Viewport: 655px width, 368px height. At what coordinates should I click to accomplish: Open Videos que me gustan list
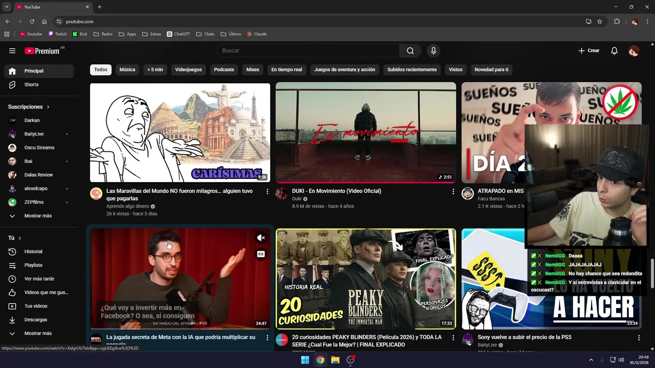point(39,292)
